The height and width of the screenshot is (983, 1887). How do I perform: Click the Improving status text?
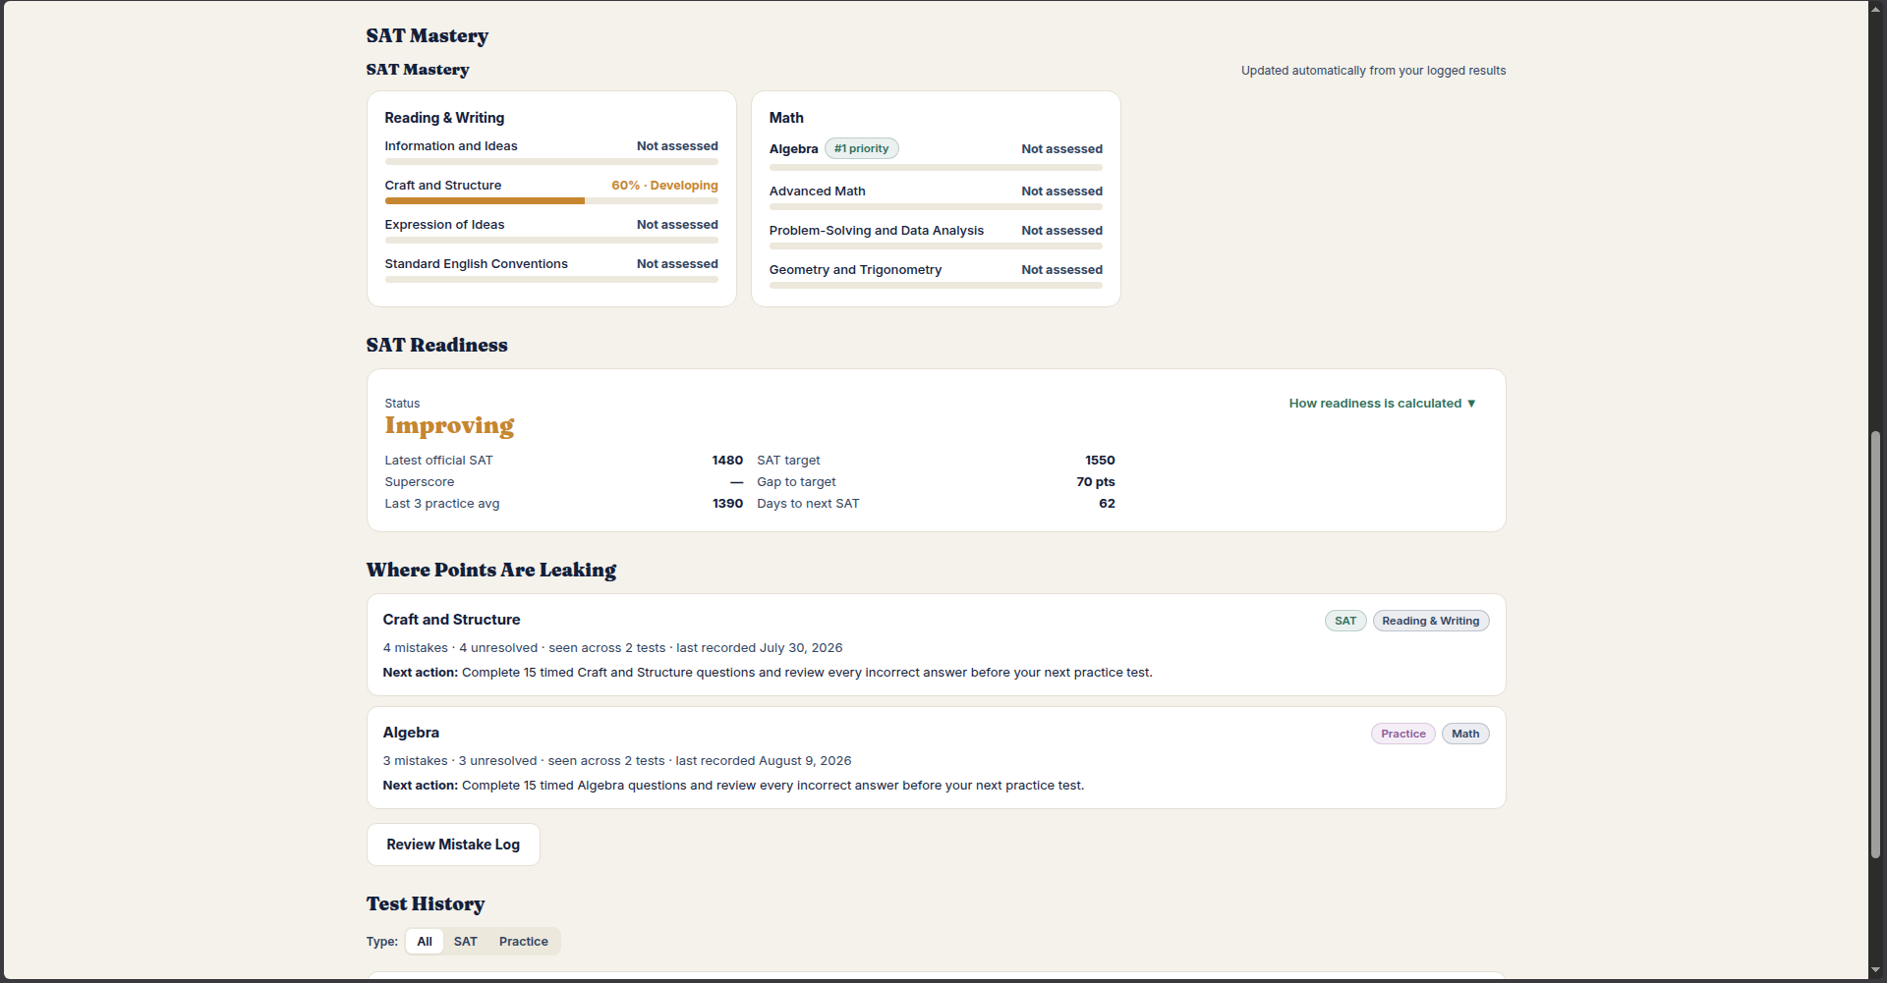click(x=449, y=426)
